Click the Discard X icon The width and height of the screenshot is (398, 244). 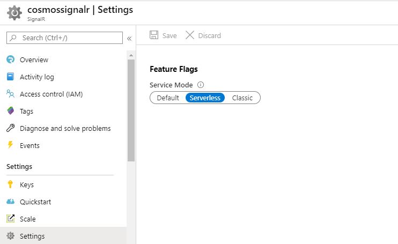click(189, 35)
